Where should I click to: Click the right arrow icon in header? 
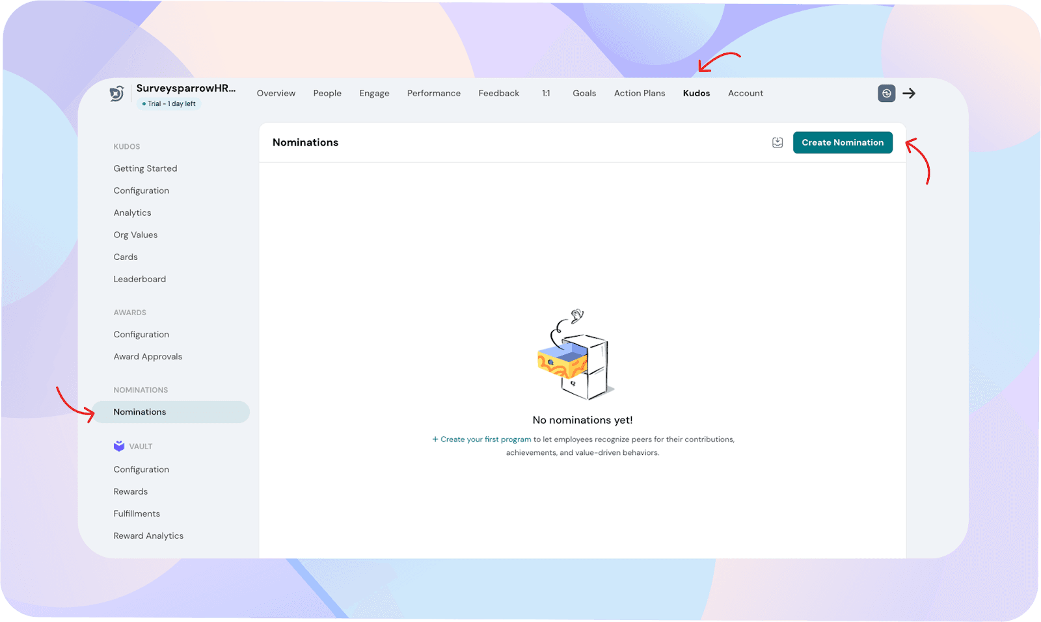(909, 94)
